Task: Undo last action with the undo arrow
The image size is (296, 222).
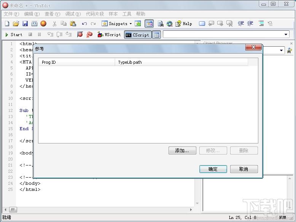Action: [x=84, y=24]
